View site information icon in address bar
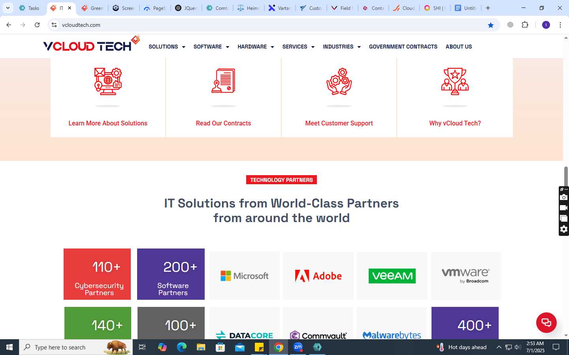Screen dimensions: 569x355 [54, 25]
